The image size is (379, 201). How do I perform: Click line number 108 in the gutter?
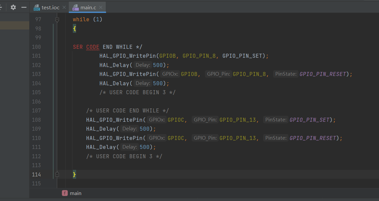tap(37, 120)
